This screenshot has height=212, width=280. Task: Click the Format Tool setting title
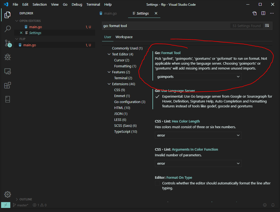(171, 53)
